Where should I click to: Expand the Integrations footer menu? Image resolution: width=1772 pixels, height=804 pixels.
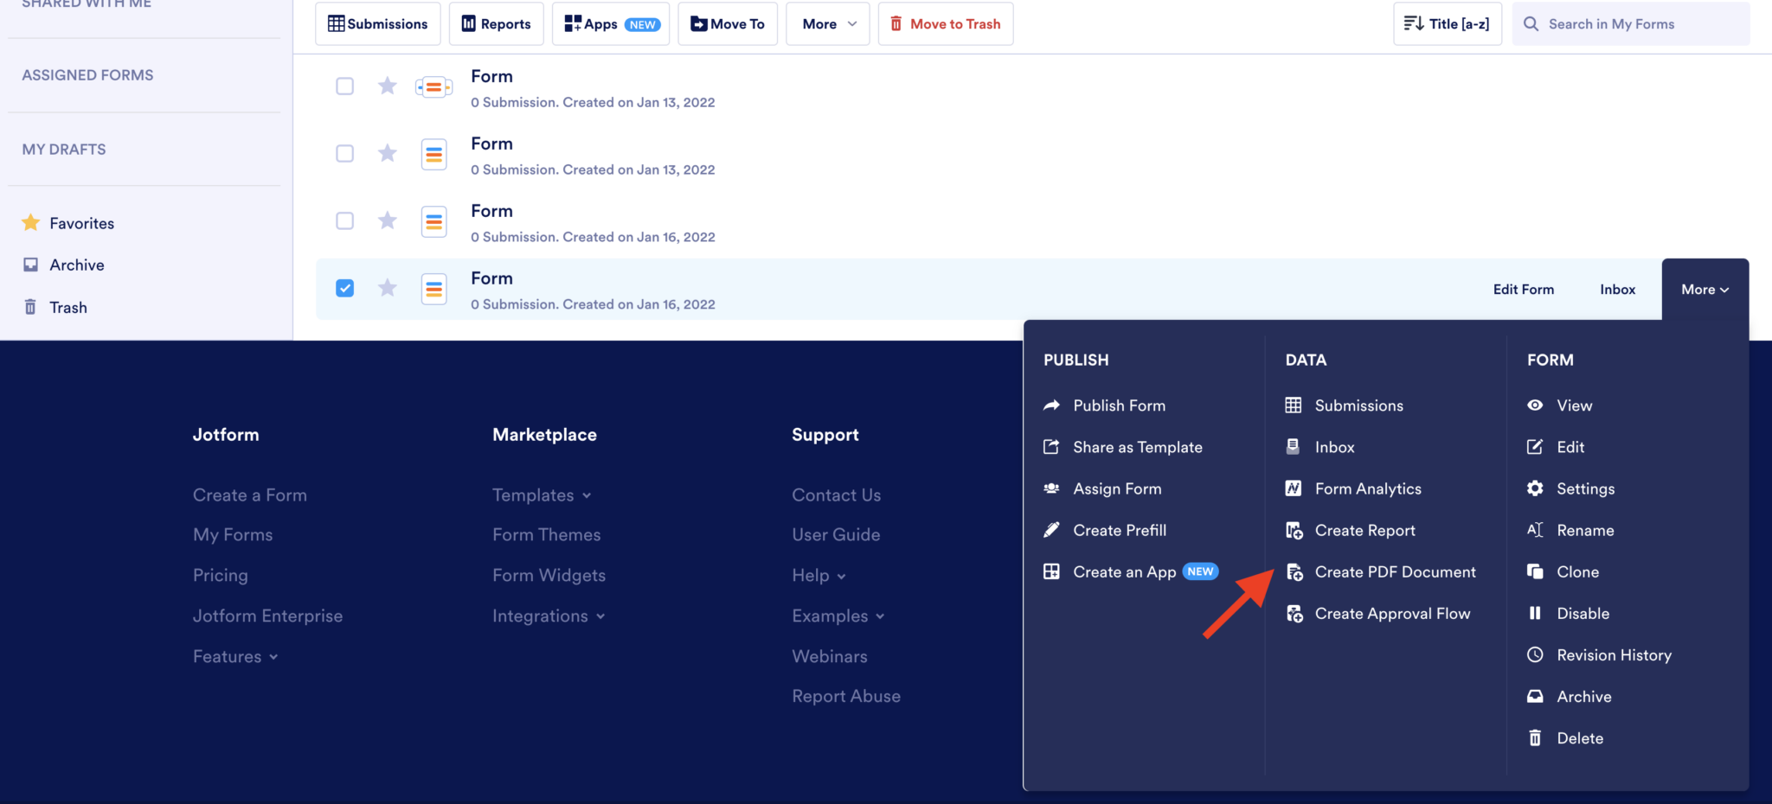548,615
